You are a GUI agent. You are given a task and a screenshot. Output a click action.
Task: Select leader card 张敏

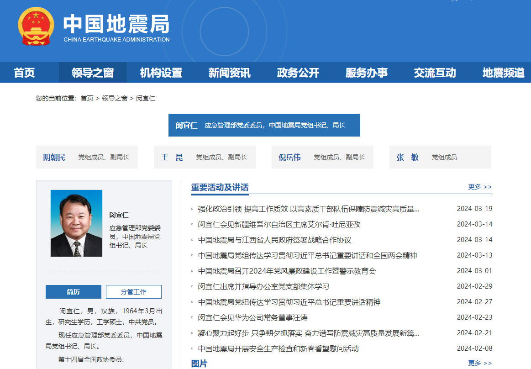[x=440, y=157]
